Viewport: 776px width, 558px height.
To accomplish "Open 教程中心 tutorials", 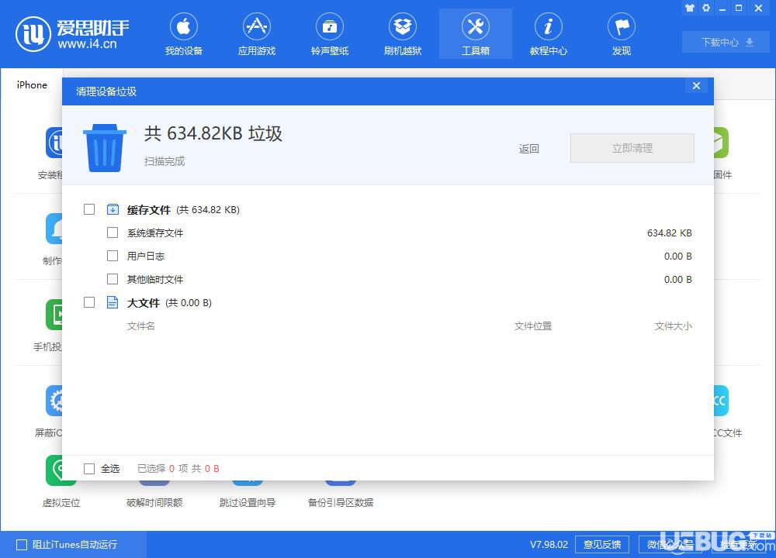I will click(549, 34).
